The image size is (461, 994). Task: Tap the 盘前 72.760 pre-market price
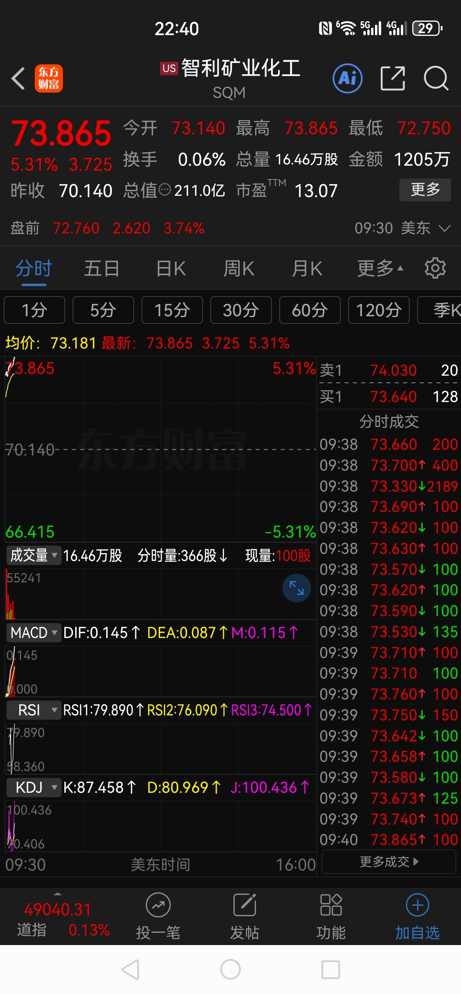pos(76,228)
